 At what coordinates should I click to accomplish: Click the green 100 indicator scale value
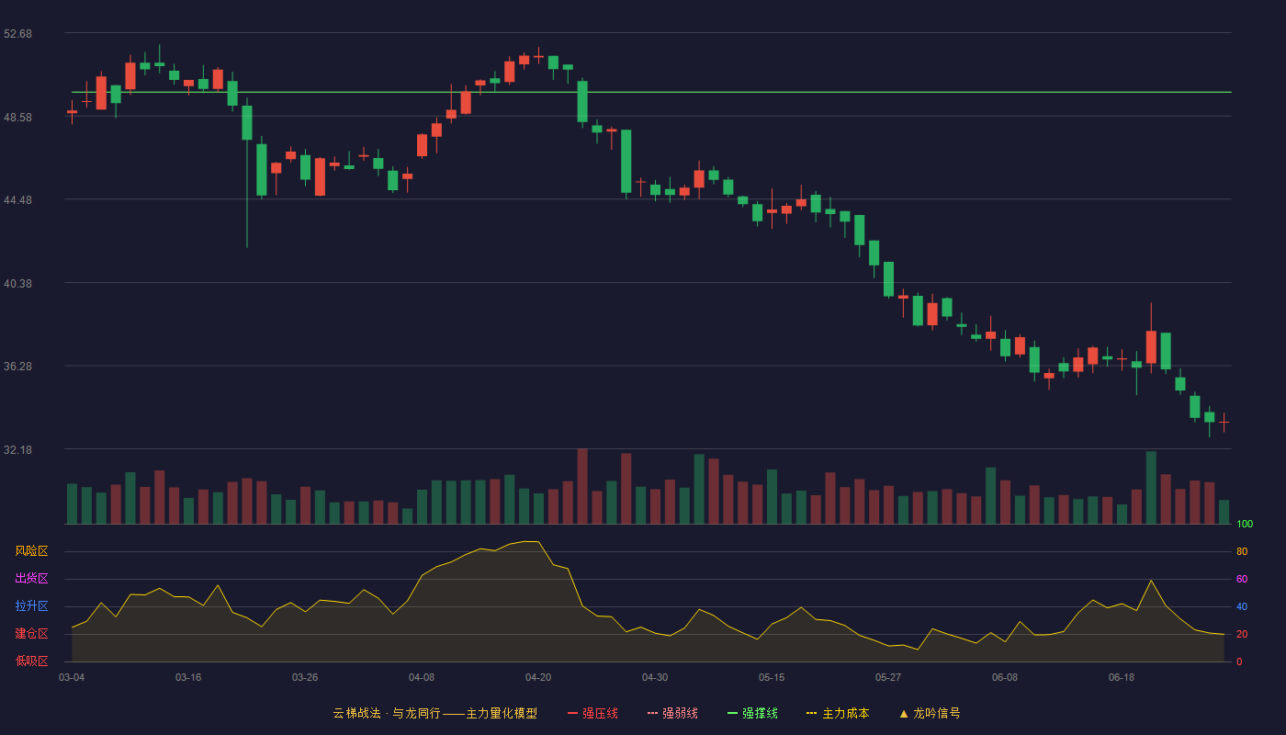pos(1245,525)
